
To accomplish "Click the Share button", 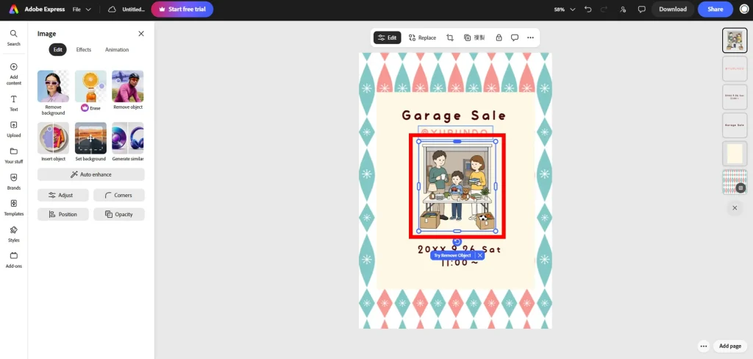I will (715, 9).
